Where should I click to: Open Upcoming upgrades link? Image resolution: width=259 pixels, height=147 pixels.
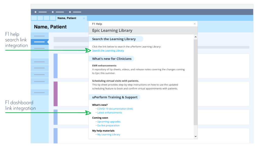[109, 121]
